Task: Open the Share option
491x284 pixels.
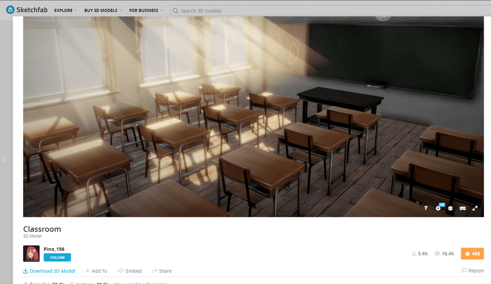Action: (x=162, y=271)
